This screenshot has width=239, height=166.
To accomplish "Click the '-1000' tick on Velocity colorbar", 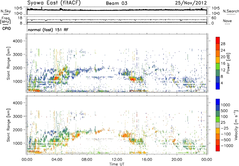I will [x=227, y=146].
